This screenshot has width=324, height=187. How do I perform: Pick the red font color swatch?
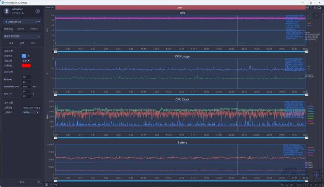(x=26, y=65)
